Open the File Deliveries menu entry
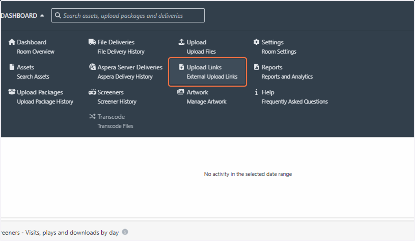 (116, 42)
